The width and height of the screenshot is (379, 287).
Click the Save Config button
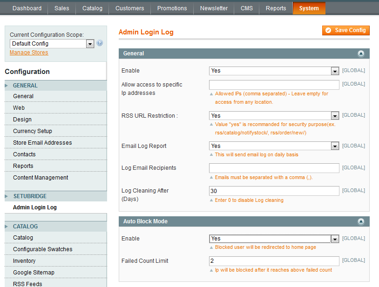(x=346, y=30)
